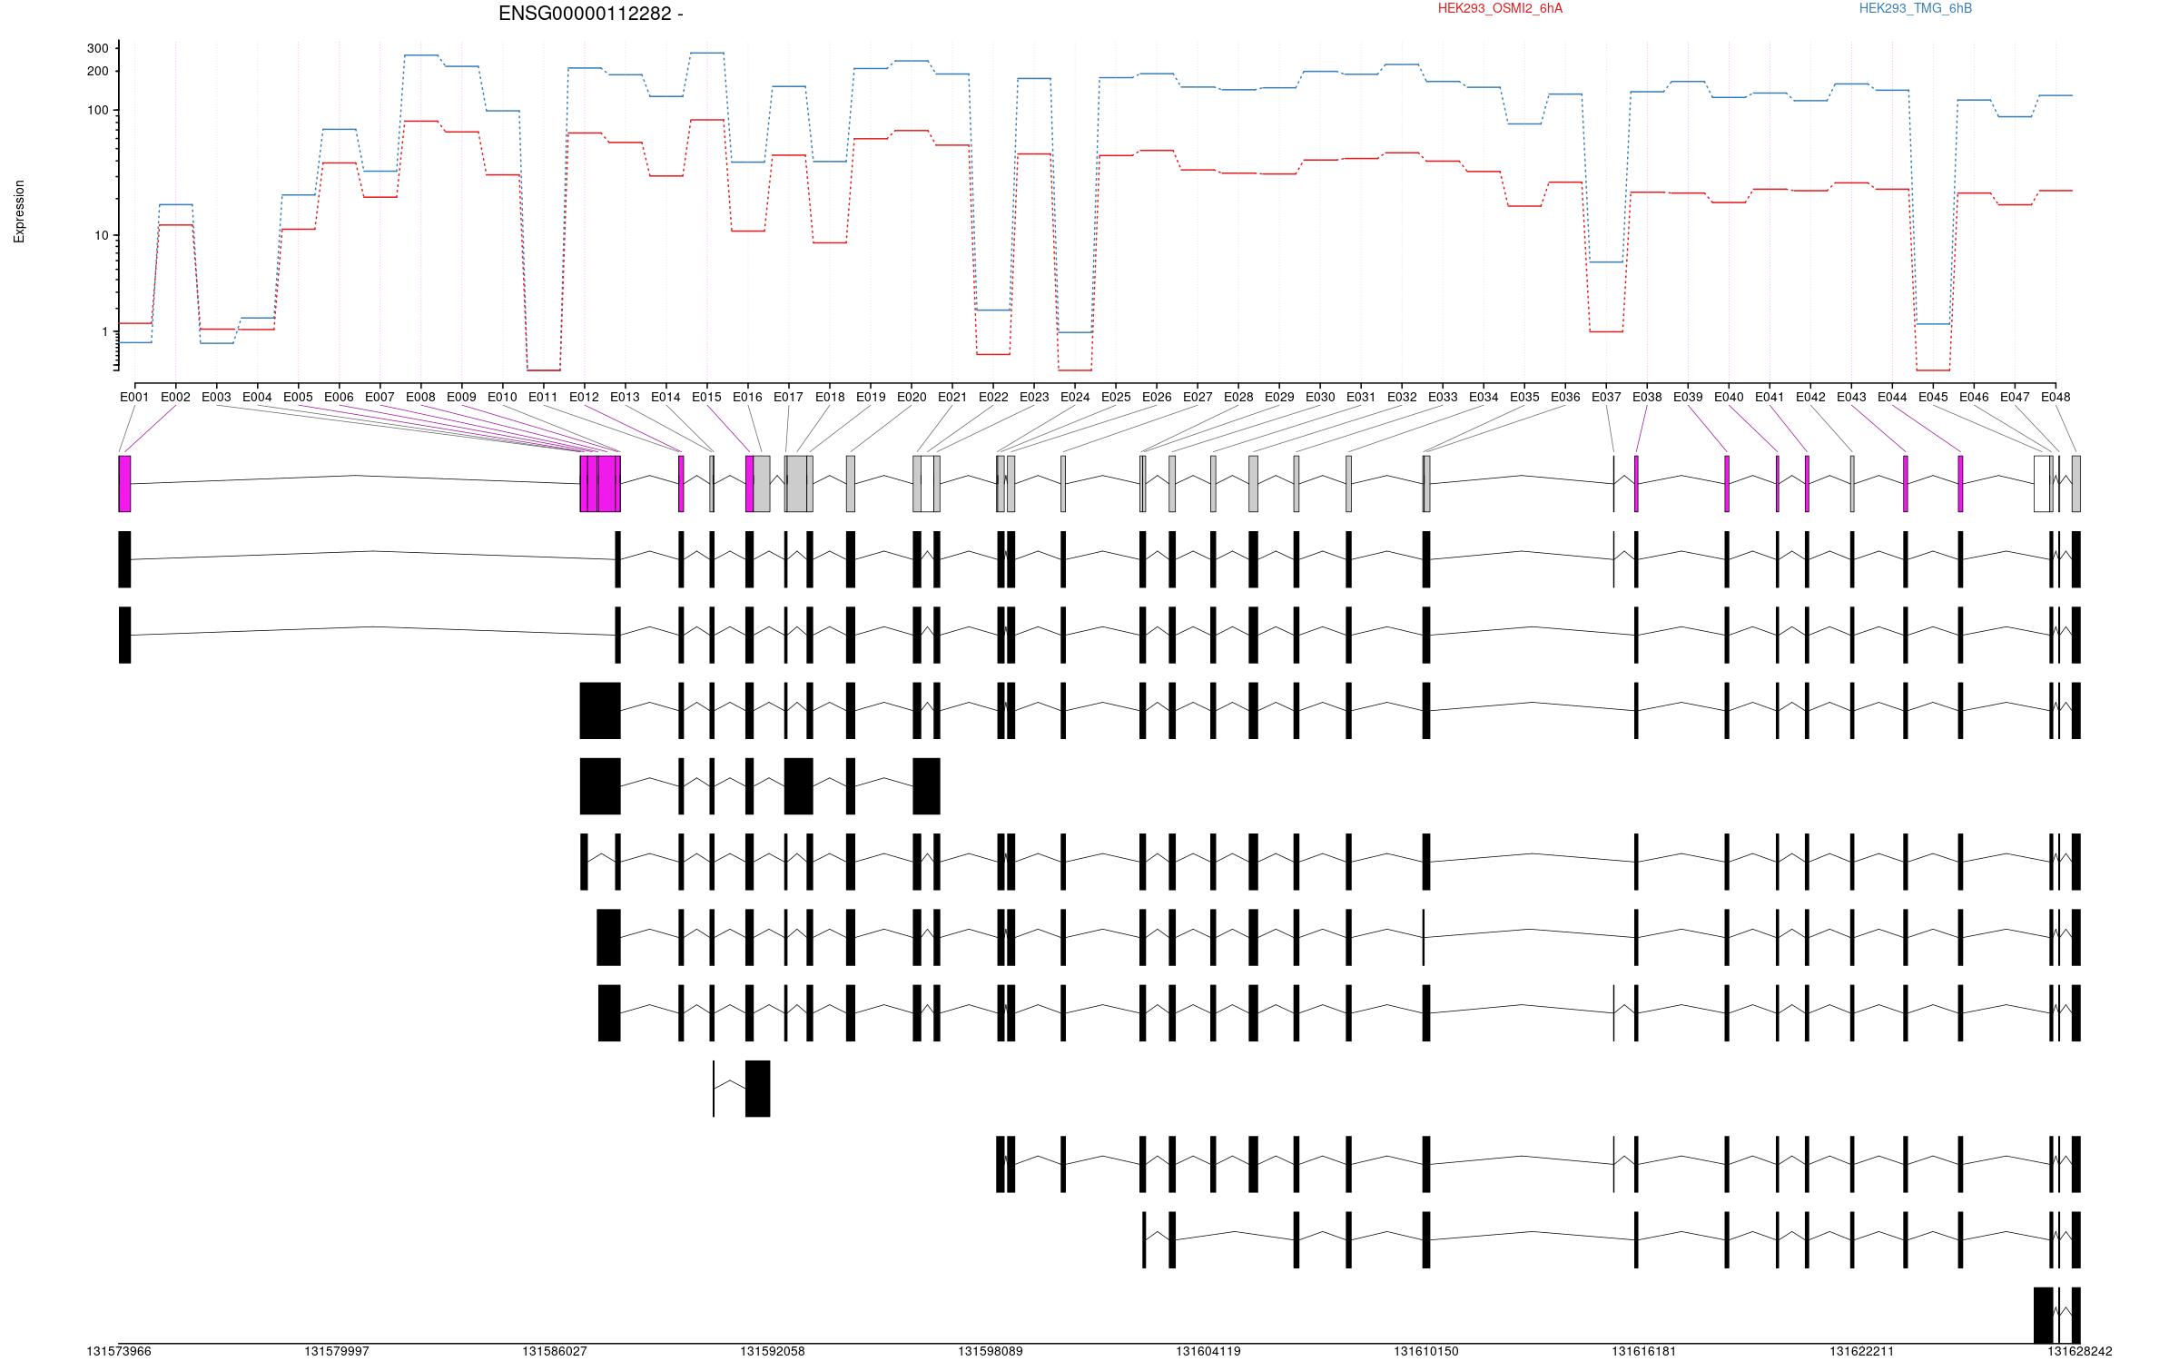Screen dimensions: 2179x1371
Task: Click the y-axis tick value 100
Action: tap(98, 111)
